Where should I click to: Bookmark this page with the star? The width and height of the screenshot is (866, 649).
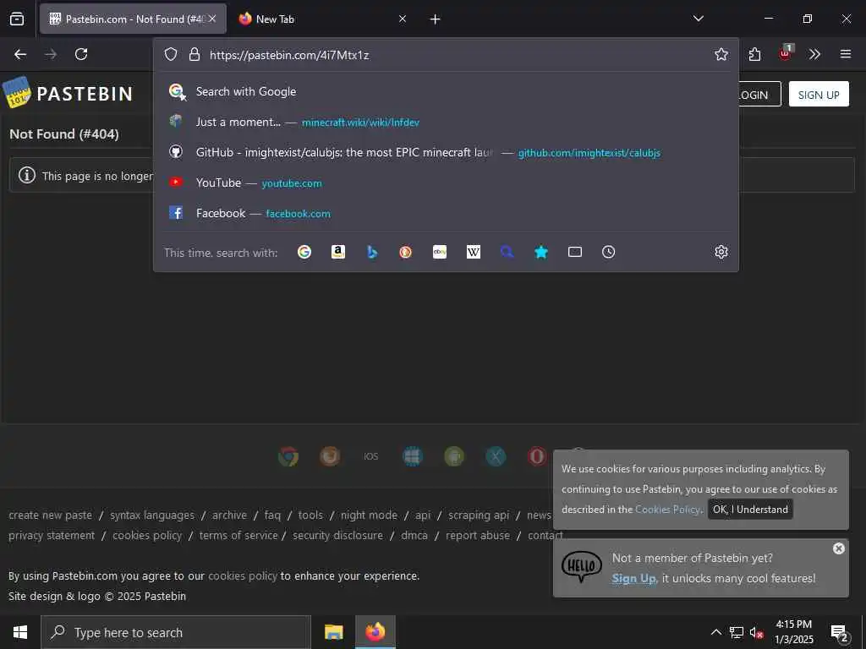(721, 54)
